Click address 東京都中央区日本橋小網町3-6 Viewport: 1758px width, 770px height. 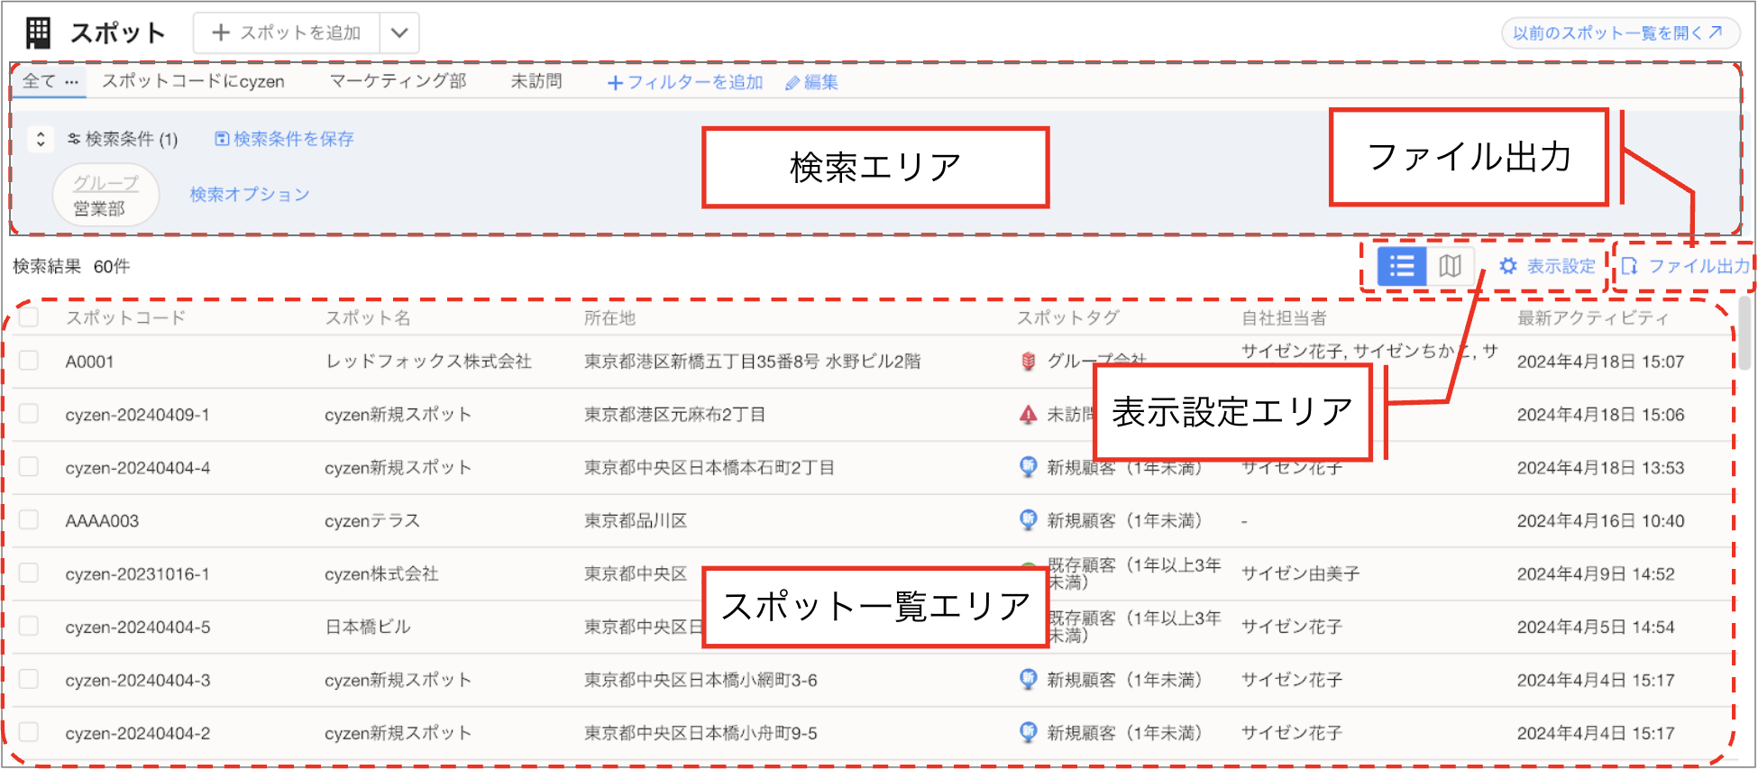click(700, 680)
